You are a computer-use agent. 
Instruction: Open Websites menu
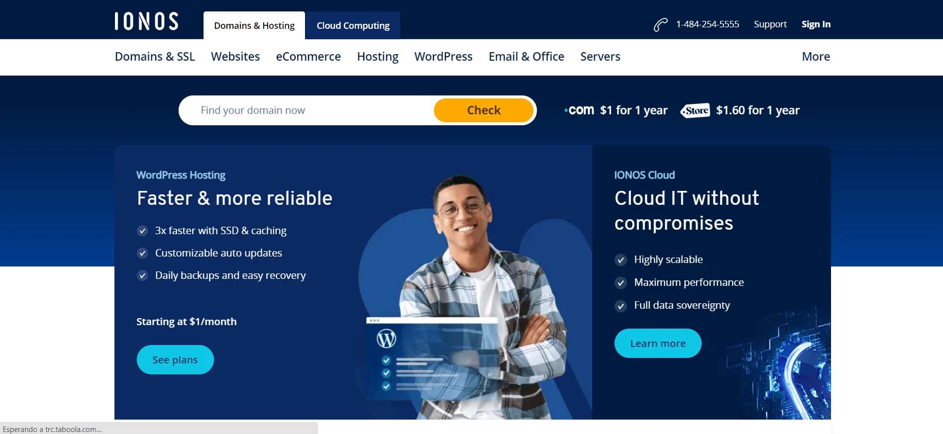tap(235, 57)
